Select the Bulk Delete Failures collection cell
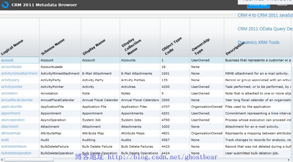 point(140,147)
